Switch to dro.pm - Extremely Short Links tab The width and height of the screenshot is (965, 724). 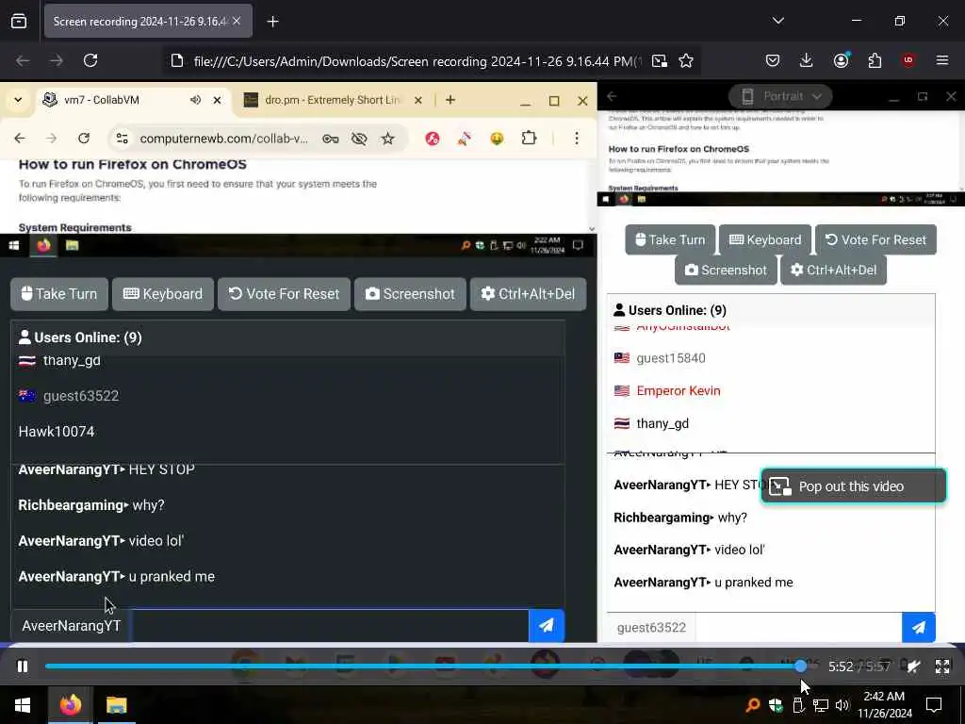click(x=333, y=100)
